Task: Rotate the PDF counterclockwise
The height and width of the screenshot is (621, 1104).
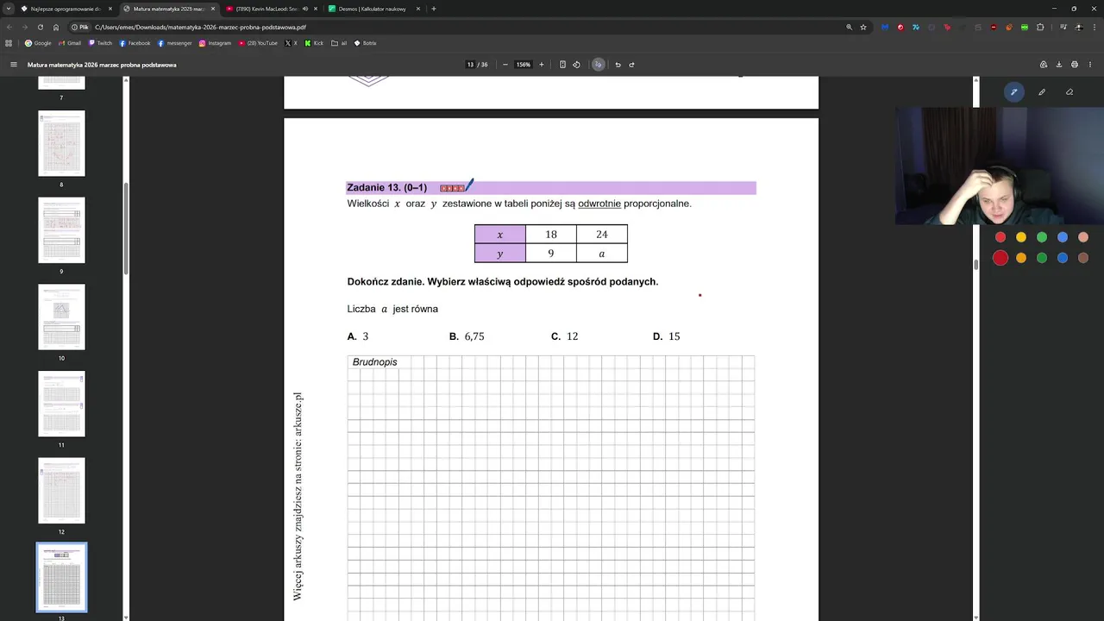Action: click(x=577, y=65)
